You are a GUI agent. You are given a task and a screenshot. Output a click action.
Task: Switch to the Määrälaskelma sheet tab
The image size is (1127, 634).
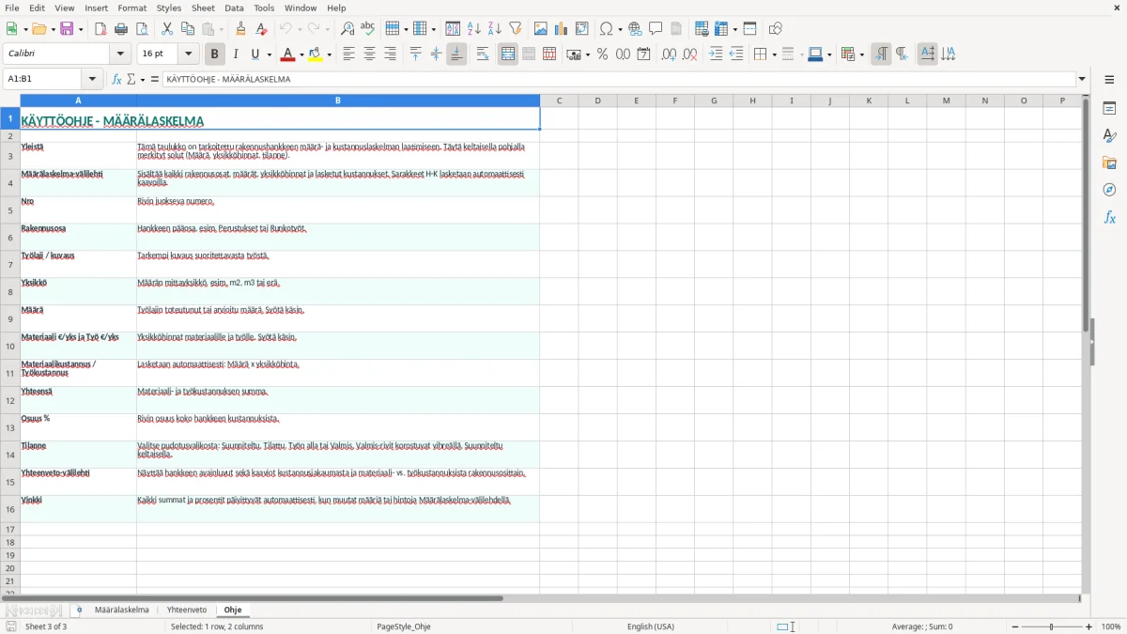pos(121,611)
